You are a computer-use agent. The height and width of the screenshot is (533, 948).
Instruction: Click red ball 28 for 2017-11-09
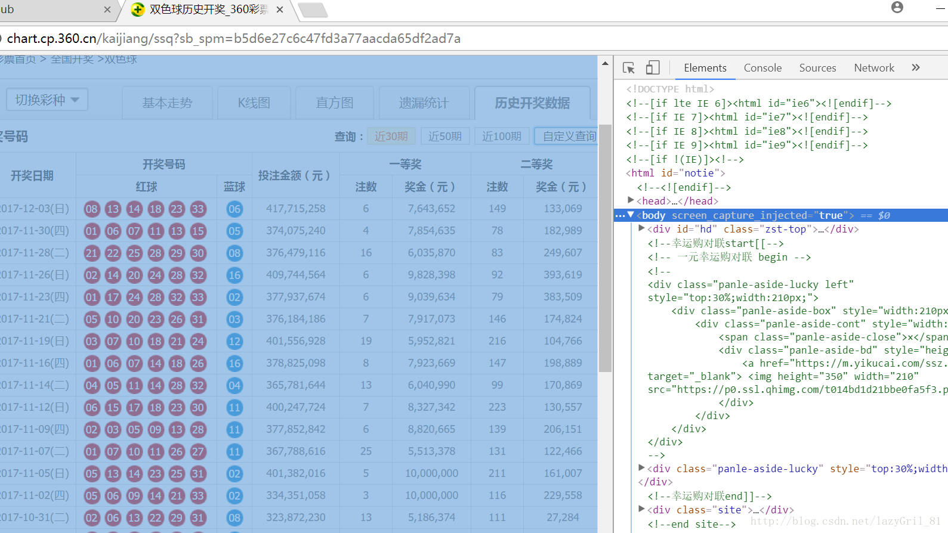[198, 430]
